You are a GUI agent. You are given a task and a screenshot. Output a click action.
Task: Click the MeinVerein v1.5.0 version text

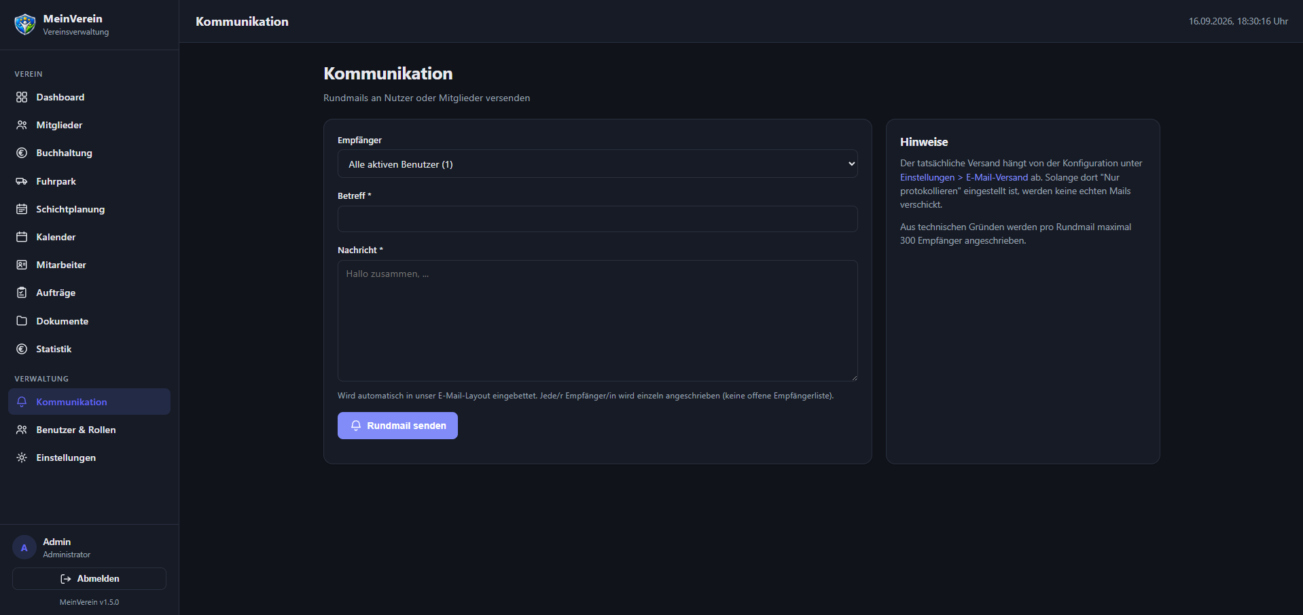(89, 602)
